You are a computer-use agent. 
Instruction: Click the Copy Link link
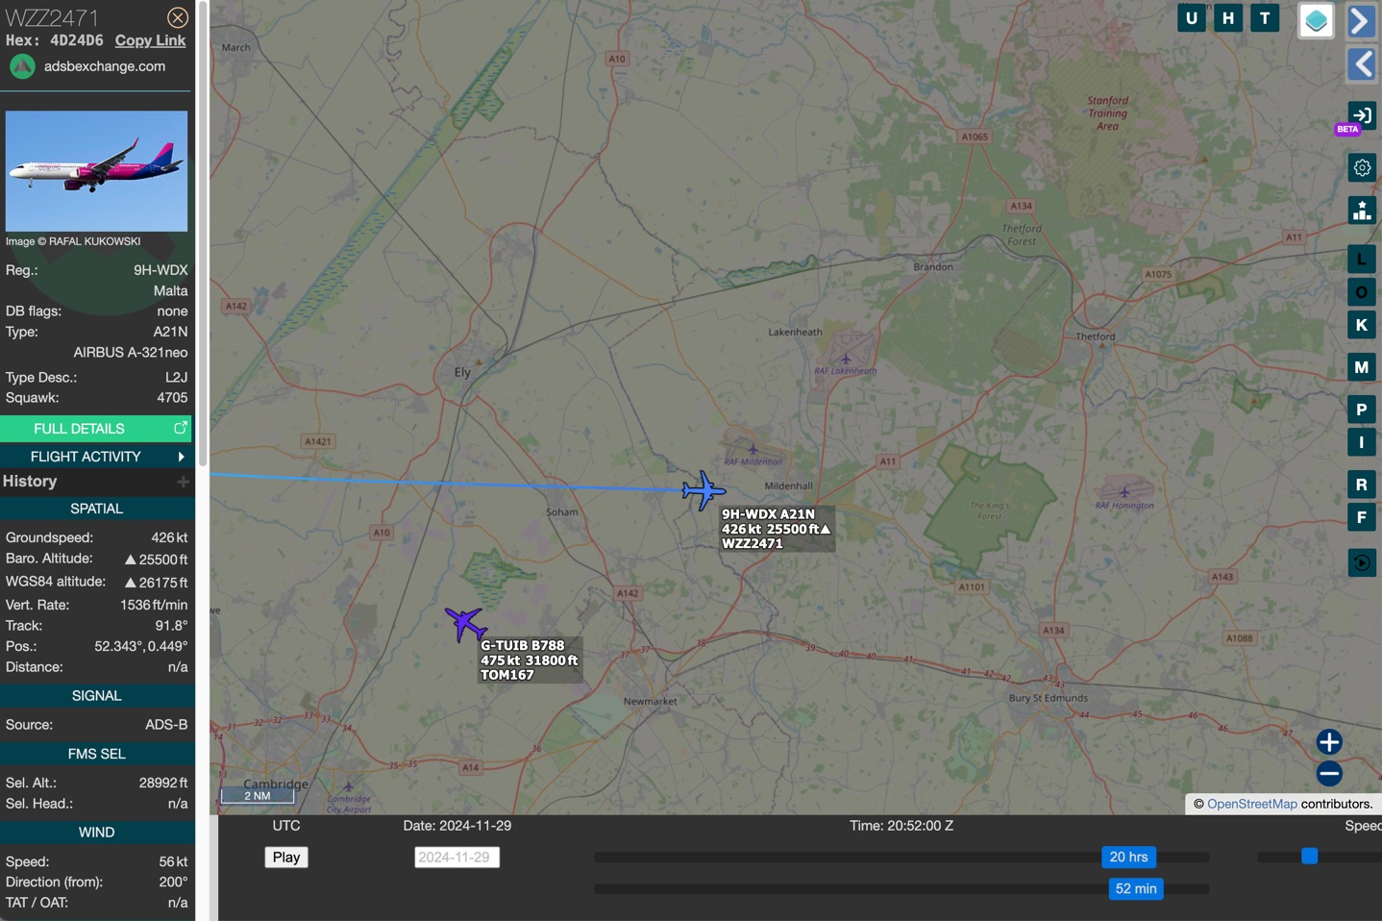tap(150, 40)
